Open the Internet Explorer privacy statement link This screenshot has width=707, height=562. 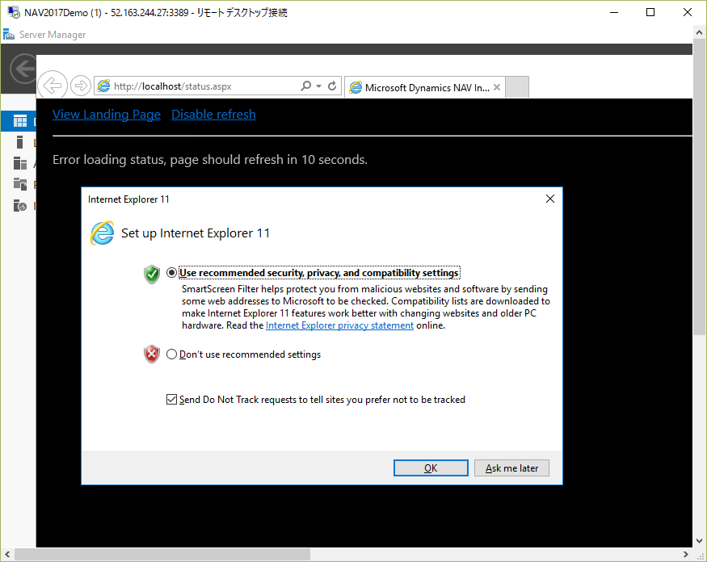(x=339, y=325)
